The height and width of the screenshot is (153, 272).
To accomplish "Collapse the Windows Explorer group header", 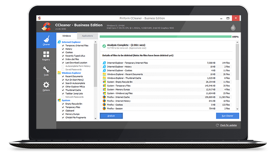I will pyautogui.click(x=71, y=73).
